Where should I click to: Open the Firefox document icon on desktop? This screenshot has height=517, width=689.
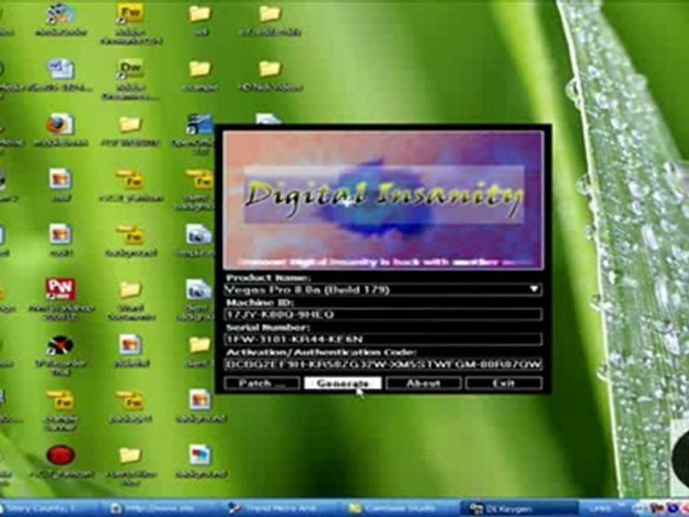click(x=60, y=124)
